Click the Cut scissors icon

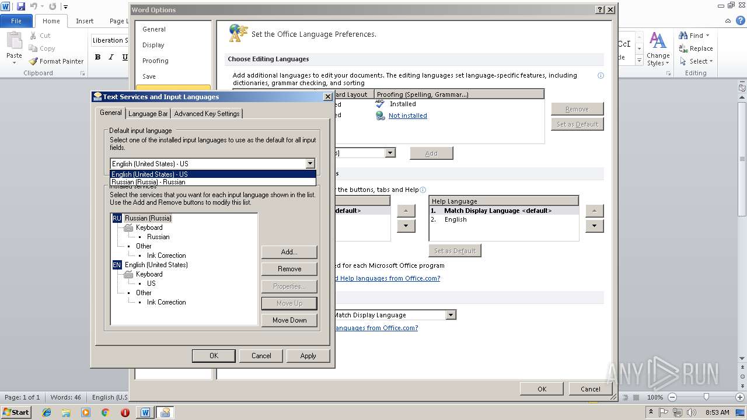click(33, 36)
